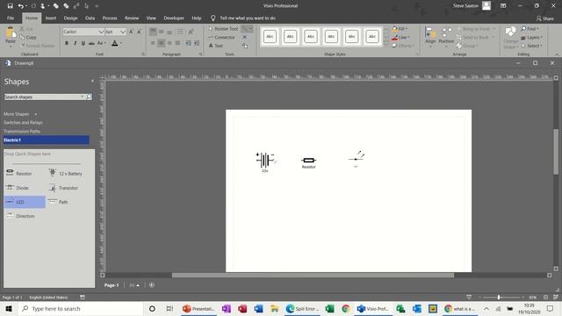Click the Copy command in Clipboard group
The height and width of the screenshot is (316, 562).
(28, 37)
